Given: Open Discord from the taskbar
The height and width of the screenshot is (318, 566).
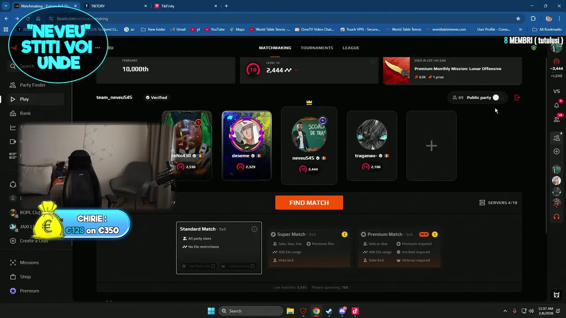Looking at the screenshot, I should click(x=342, y=311).
